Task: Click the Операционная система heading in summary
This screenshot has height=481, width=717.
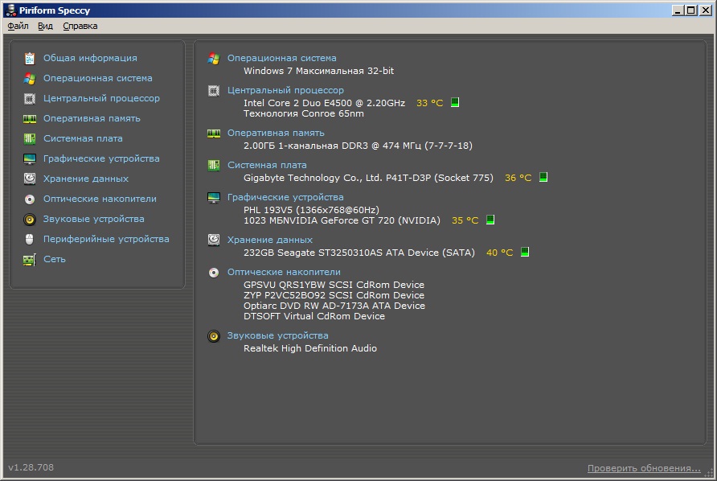Action: (281, 58)
